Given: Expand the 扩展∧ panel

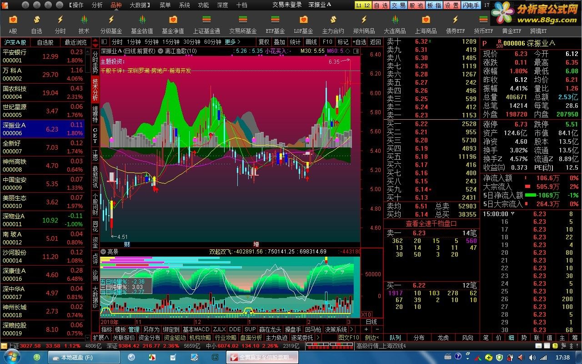Looking at the screenshot, I should pyautogui.click(x=101, y=338).
